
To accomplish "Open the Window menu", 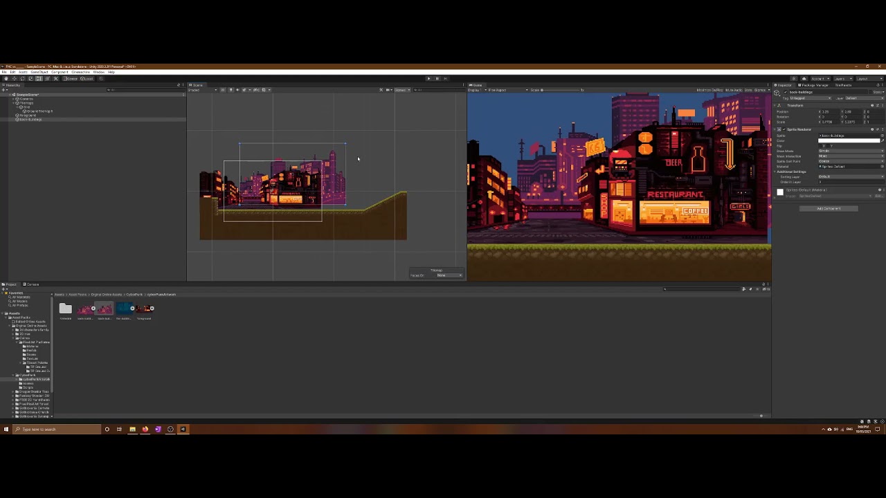I will coord(99,72).
